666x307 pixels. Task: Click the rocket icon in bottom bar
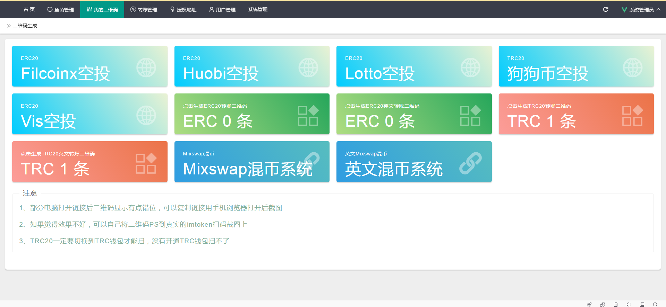[589, 305]
